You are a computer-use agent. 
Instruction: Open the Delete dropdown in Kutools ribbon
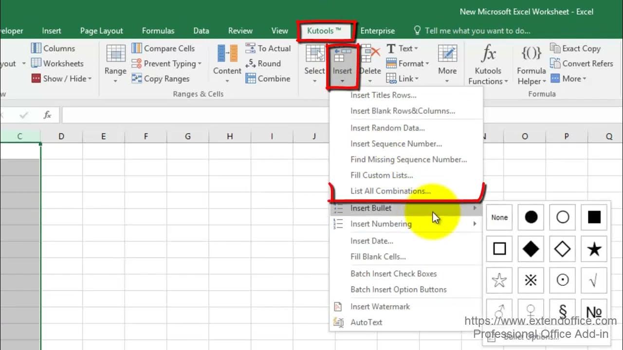(x=370, y=63)
